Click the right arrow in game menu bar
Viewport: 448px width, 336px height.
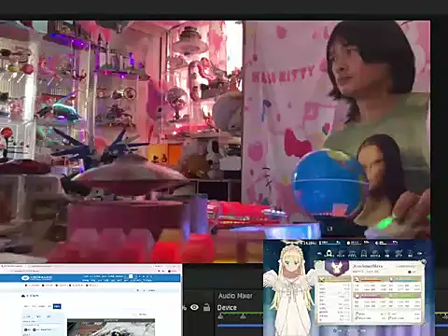point(420,253)
